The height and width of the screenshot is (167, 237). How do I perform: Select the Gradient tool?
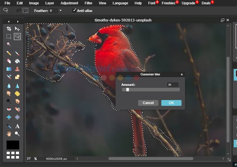click(9, 69)
